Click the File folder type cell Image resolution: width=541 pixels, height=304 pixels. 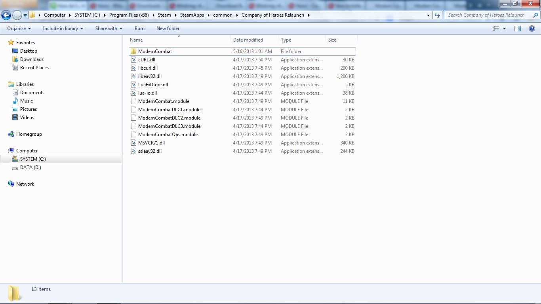(x=291, y=51)
